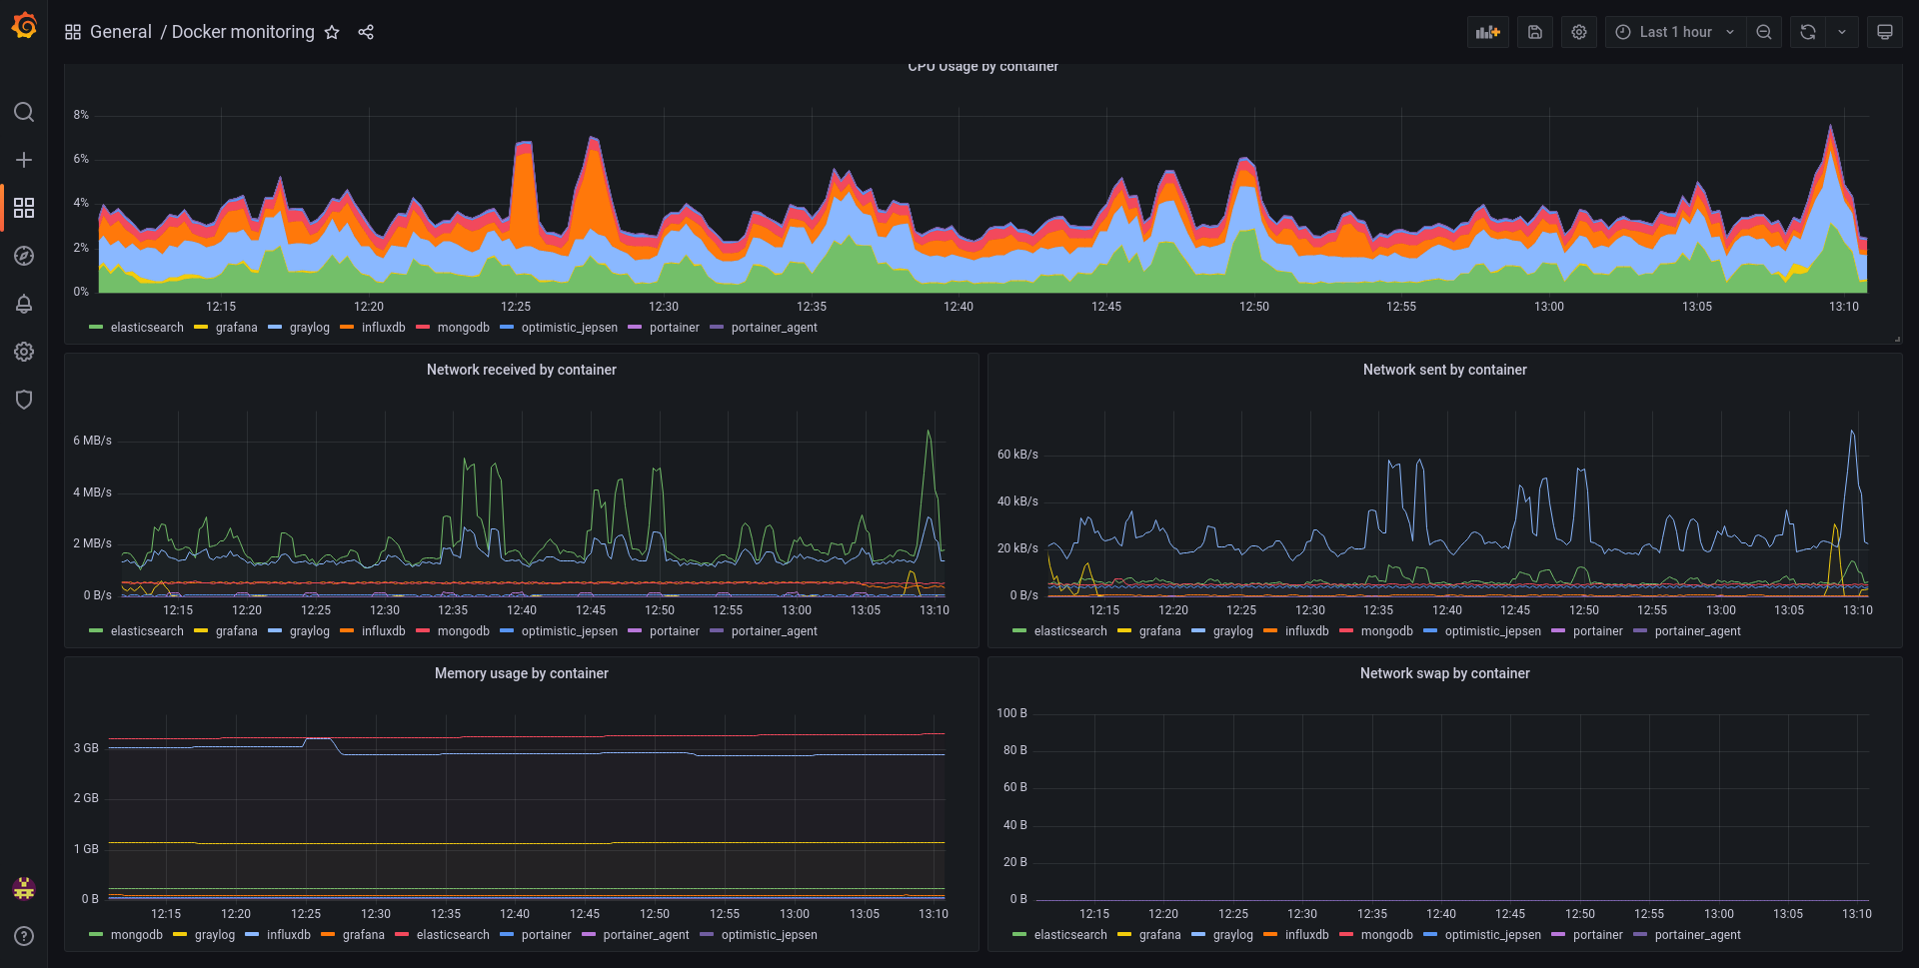Open Memory usage by container panel title menu
The width and height of the screenshot is (1919, 968).
tap(522, 673)
